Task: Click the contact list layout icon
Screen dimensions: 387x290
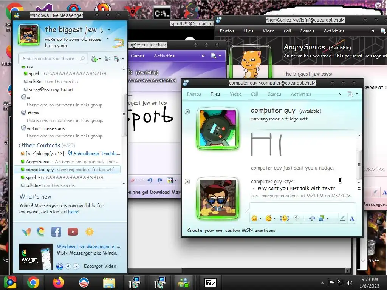Action: (x=108, y=59)
